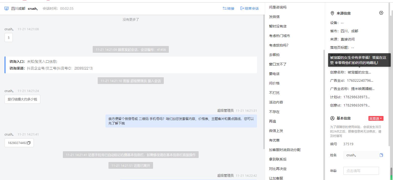Viewport: 393px width, 180px height.
Task: Click the 转接 transfer button
Action: tap(228, 8)
